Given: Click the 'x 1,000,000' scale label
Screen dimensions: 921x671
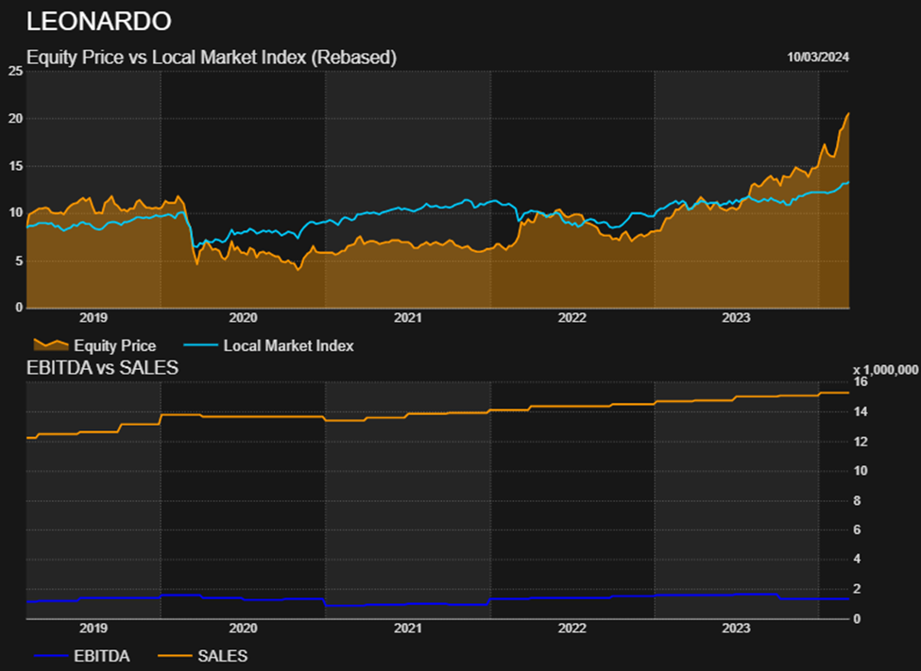Looking at the screenshot, I should pos(885,370).
